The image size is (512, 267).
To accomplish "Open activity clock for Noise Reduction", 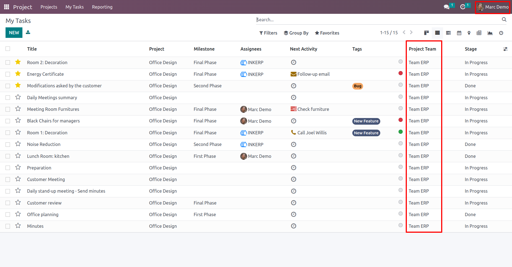I will (x=294, y=144).
